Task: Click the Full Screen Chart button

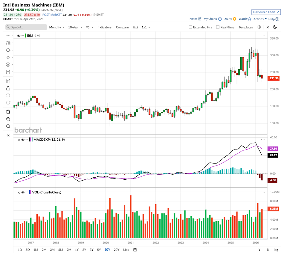Action: (x=266, y=12)
